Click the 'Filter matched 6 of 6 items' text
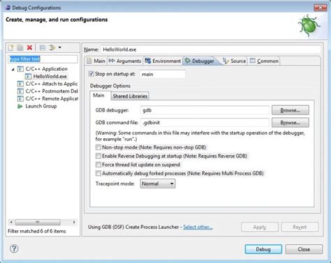 click(x=37, y=231)
